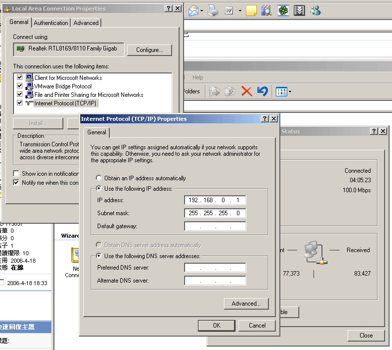392x350 pixels.
Task: Open the Windows Messenger icon
Action: [x=315, y=10]
